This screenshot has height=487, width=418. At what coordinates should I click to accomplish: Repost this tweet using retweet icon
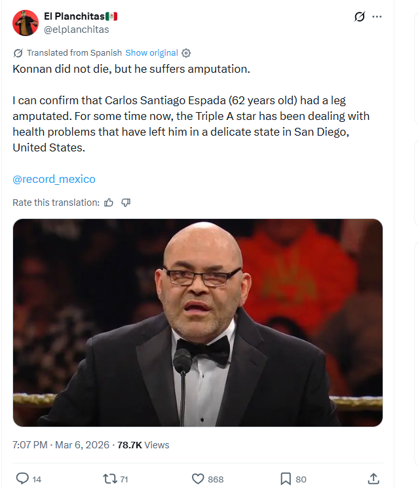[110, 479]
